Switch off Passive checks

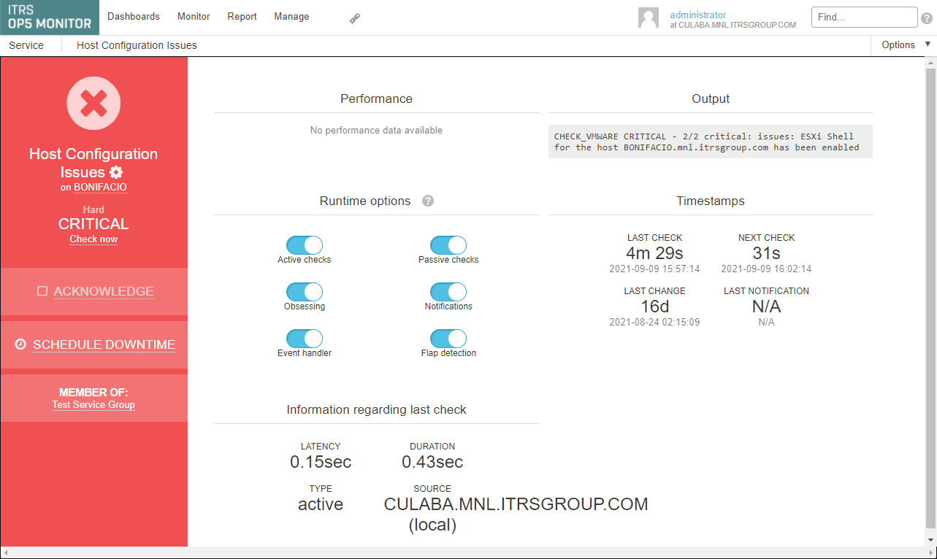pos(448,245)
